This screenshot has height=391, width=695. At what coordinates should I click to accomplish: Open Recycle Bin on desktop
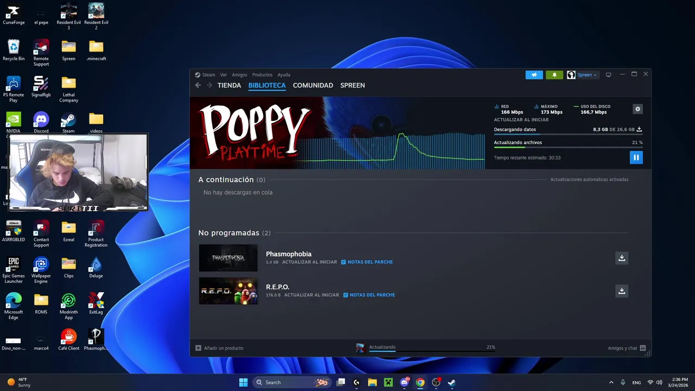[14, 51]
